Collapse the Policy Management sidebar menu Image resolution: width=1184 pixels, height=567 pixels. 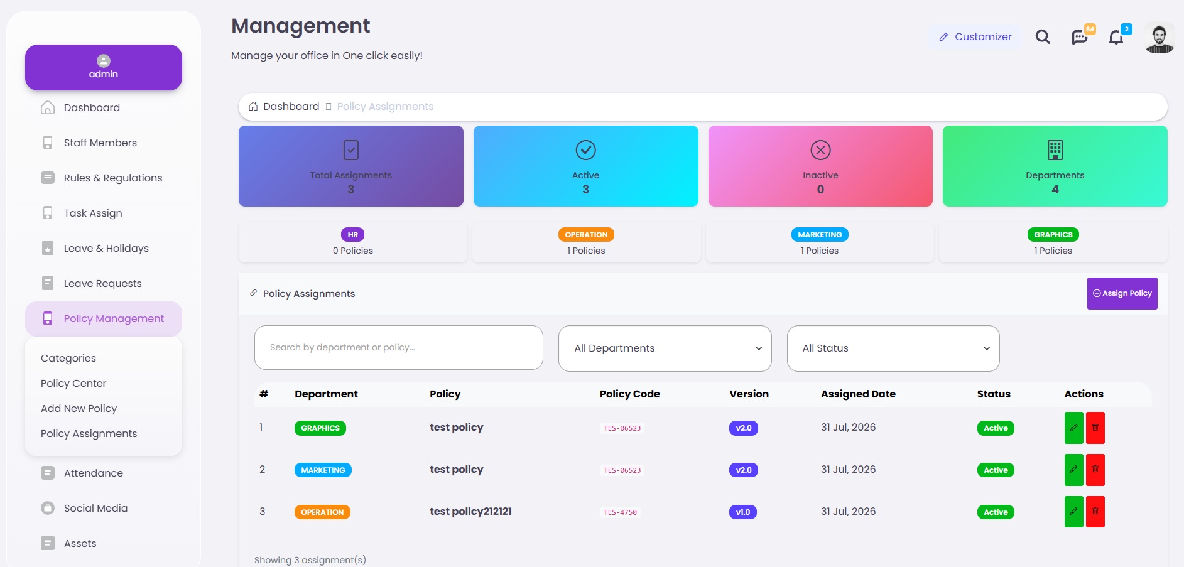pos(104,319)
